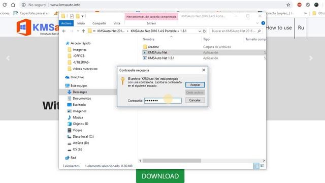
Task: Switch the site language to Ru
Action: pyautogui.click(x=301, y=27)
